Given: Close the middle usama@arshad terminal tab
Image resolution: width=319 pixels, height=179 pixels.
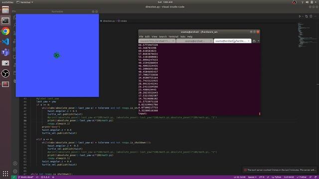Looking at the screenshot, I should point(211,41).
